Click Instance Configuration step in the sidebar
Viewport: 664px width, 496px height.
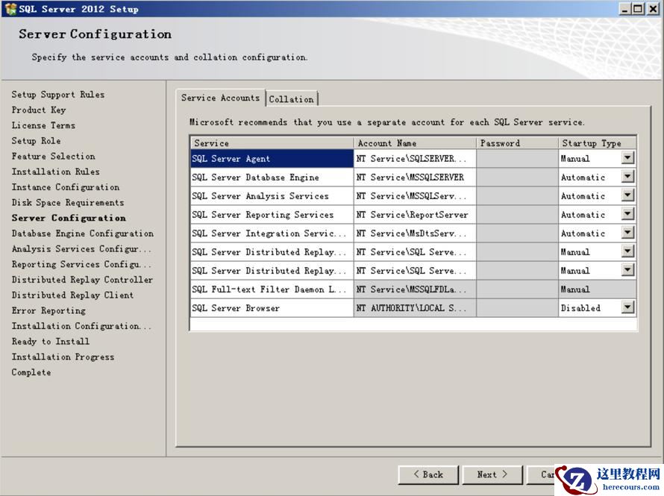coord(66,187)
